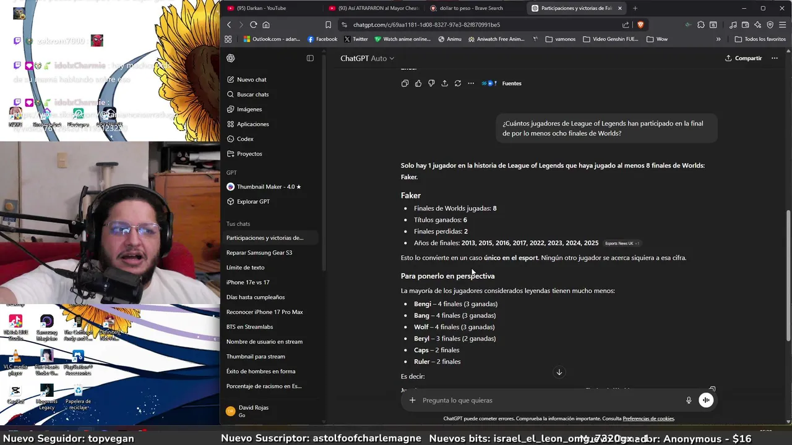Click the Compartir share button

click(x=743, y=58)
